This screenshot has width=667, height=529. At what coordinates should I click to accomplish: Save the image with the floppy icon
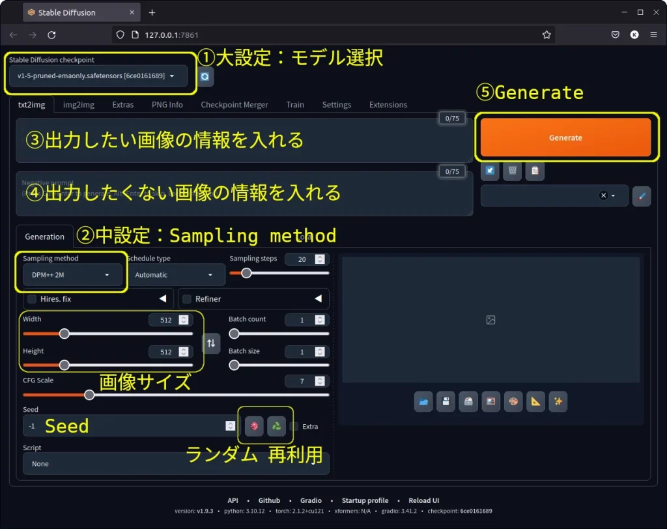pyautogui.click(x=446, y=401)
